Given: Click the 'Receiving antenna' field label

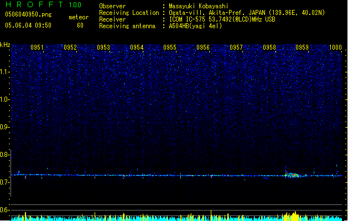Looking at the screenshot, I should [127, 26].
